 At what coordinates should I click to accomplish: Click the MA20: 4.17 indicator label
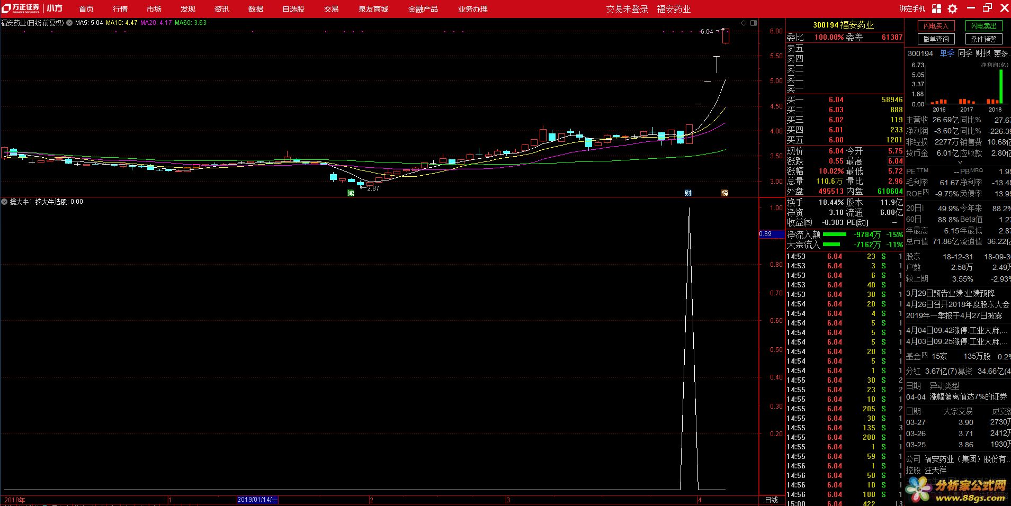pyautogui.click(x=156, y=23)
